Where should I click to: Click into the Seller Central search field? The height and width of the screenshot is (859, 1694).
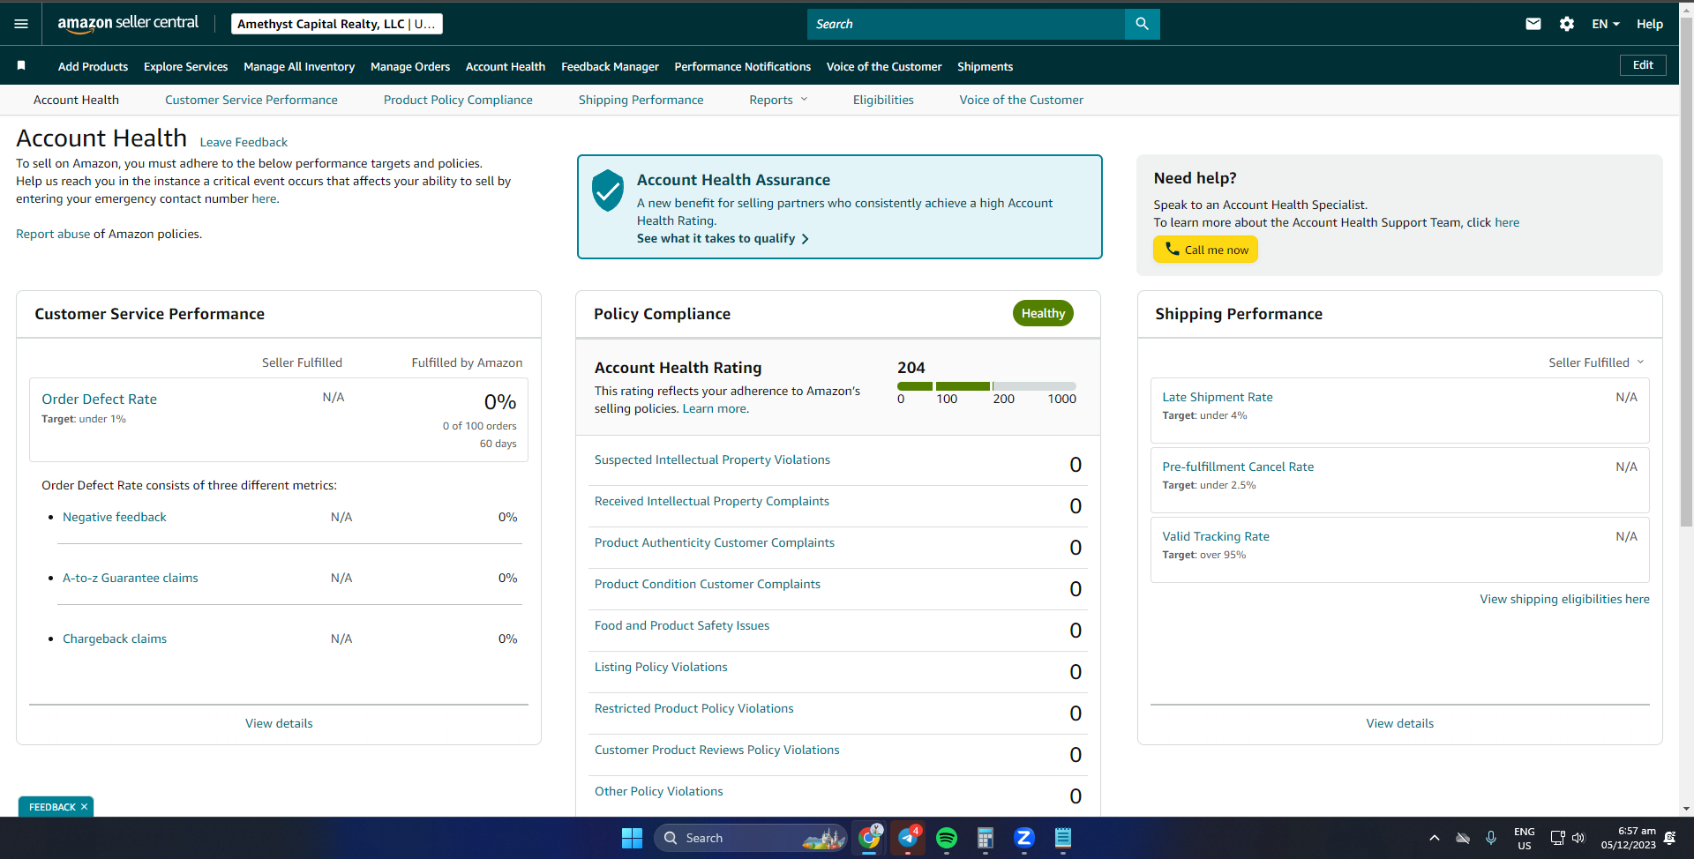(965, 24)
